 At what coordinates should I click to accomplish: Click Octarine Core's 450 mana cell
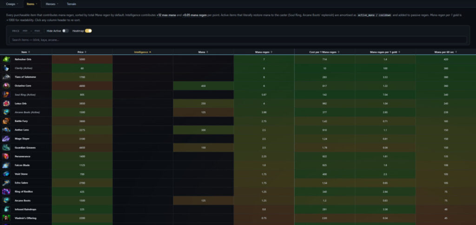204,86
